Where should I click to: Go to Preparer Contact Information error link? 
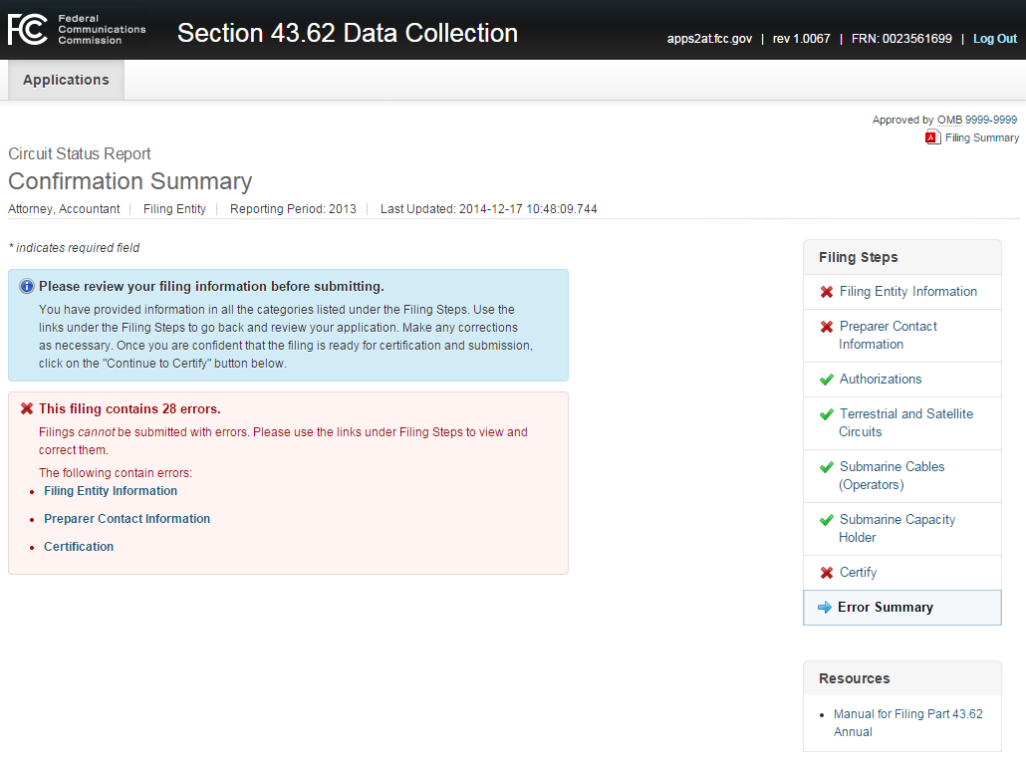127,519
